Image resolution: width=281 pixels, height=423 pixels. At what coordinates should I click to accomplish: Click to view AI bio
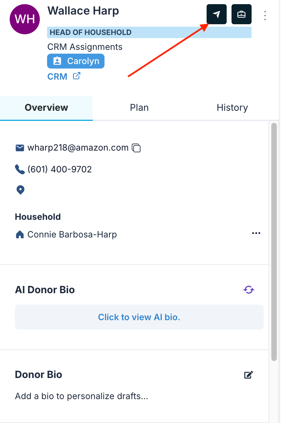coord(139,317)
